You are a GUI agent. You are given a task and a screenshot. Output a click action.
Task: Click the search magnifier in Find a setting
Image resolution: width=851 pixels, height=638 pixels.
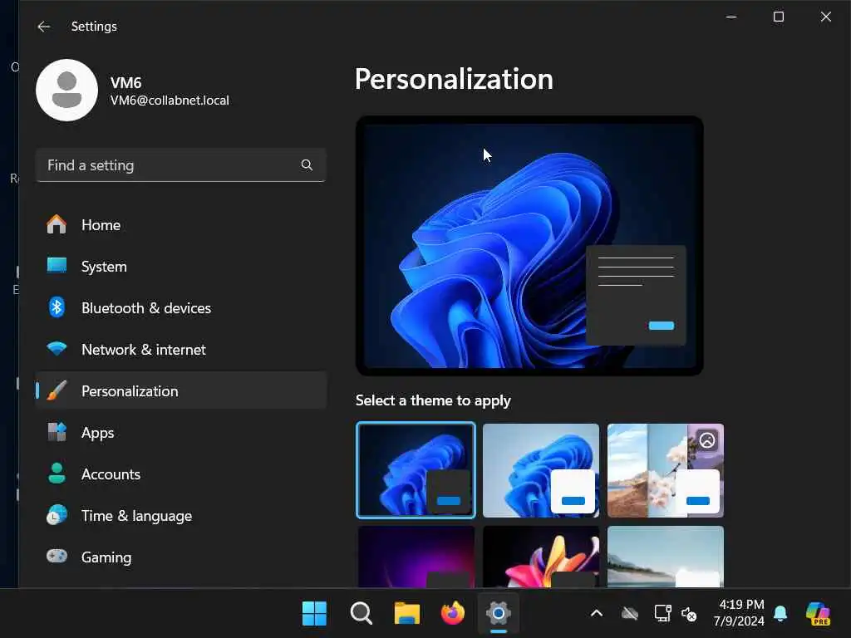(307, 165)
